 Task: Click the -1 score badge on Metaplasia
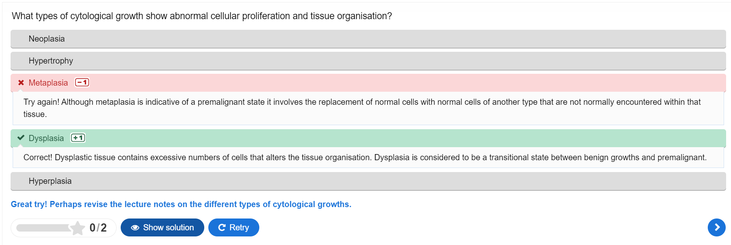(82, 83)
